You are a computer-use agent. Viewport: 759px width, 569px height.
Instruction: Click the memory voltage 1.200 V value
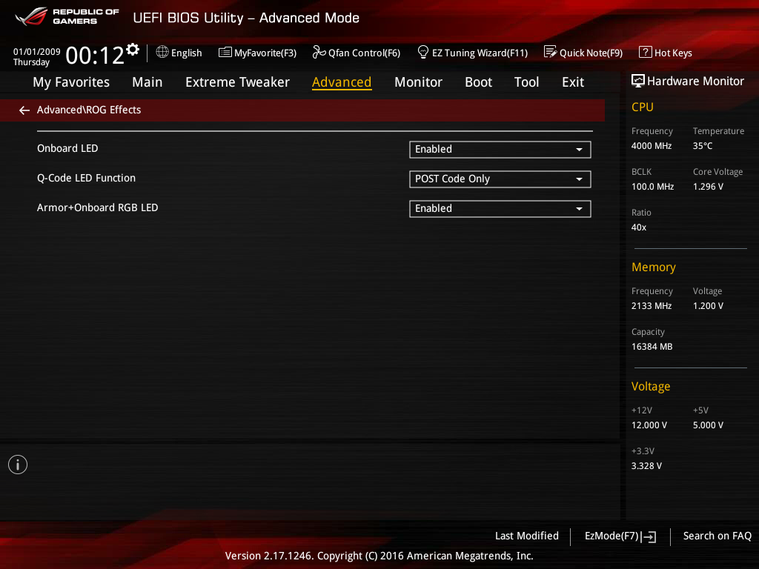[x=708, y=306]
